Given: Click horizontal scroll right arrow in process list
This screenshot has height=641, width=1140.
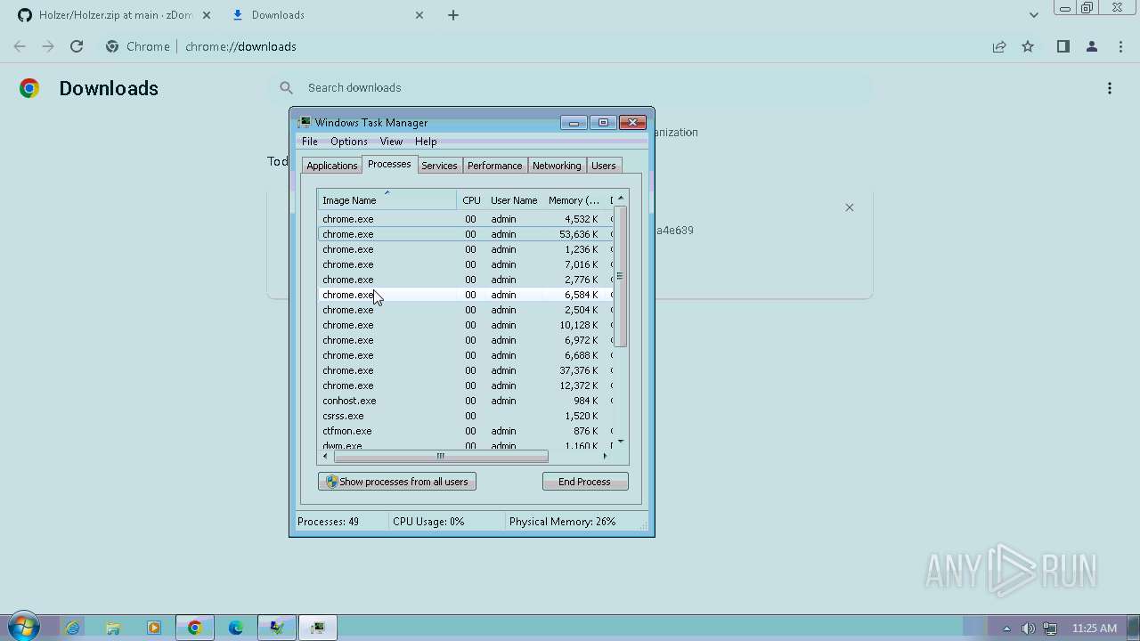Looking at the screenshot, I should pyautogui.click(x=606, y=457).
